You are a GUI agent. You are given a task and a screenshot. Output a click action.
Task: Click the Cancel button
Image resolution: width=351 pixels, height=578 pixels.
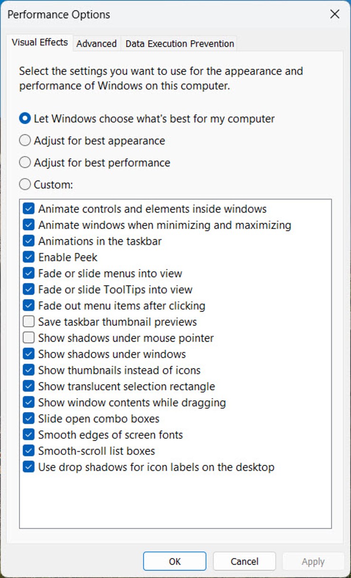point(244,561)
